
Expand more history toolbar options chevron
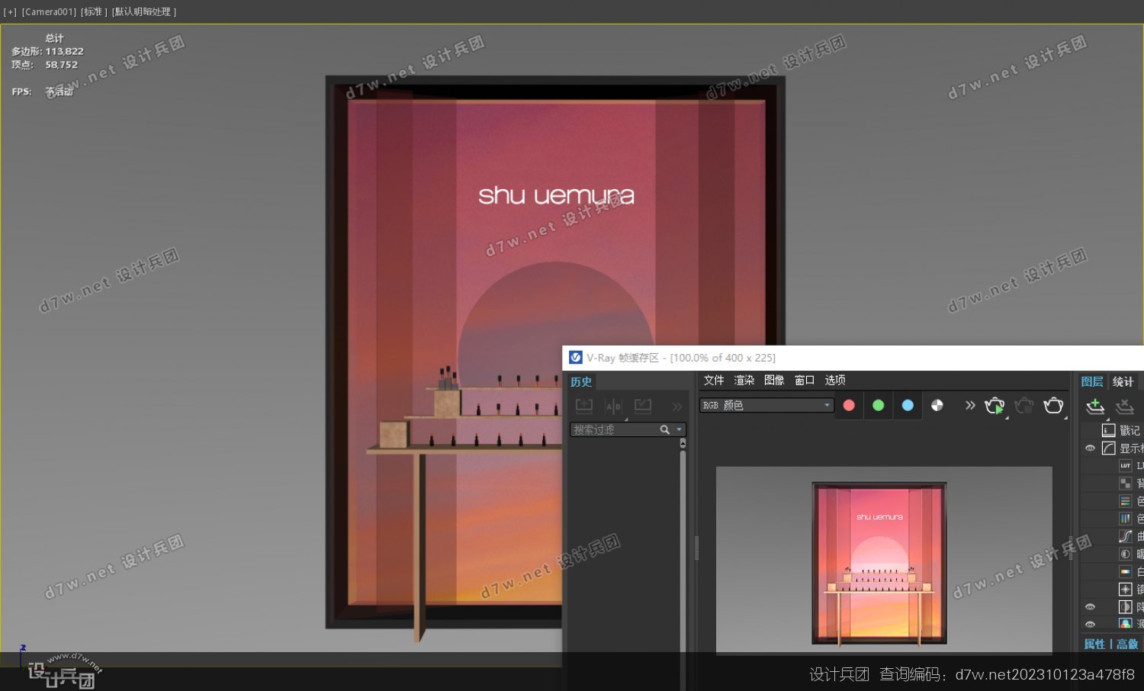pyautogui.click(x=676, y=407)
